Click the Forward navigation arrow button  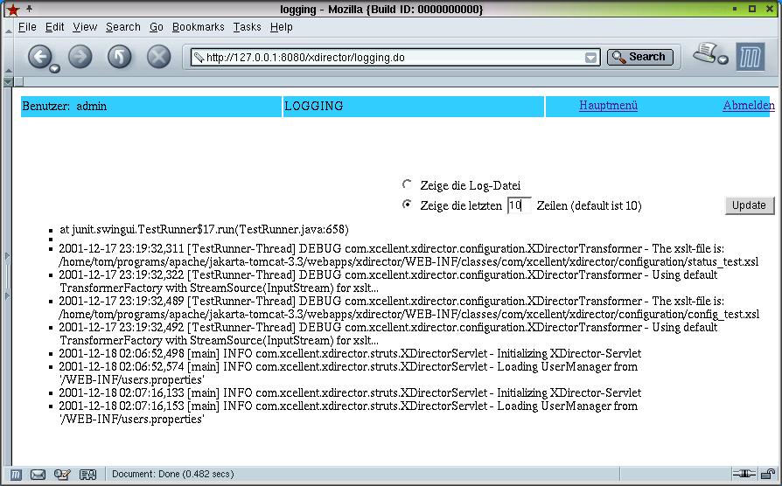tap(80, 57)
